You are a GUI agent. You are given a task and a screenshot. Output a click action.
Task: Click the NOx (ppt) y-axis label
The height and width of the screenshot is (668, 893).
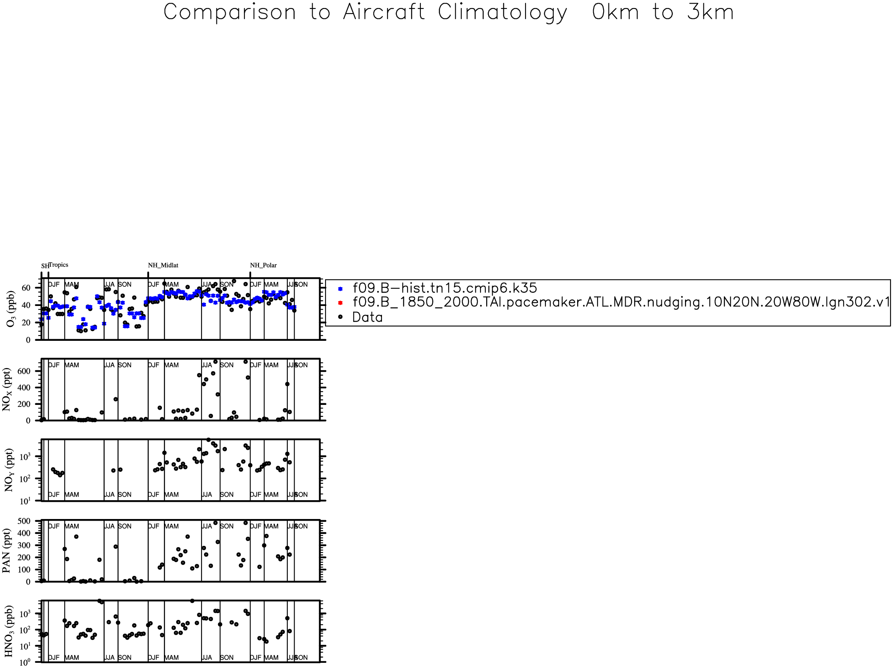(7, 390)
